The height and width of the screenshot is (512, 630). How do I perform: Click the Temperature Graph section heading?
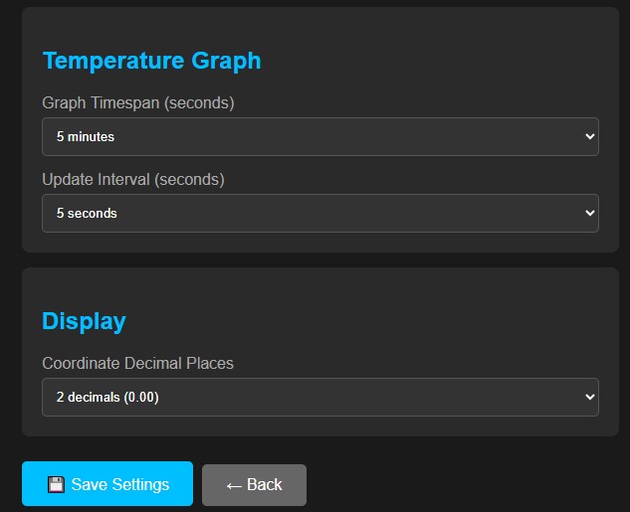point(151,61)
